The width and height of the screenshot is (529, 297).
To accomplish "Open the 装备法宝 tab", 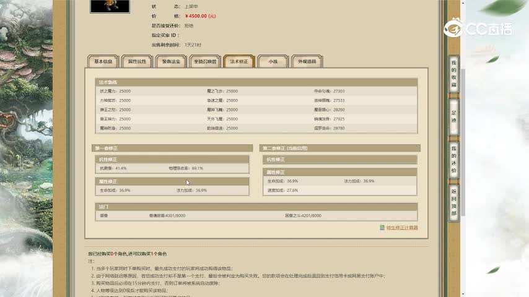I will (171, 61).
